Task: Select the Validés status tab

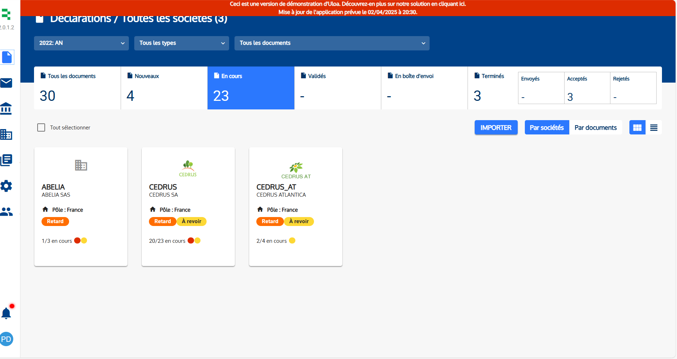Action: [x=338, y=88]
